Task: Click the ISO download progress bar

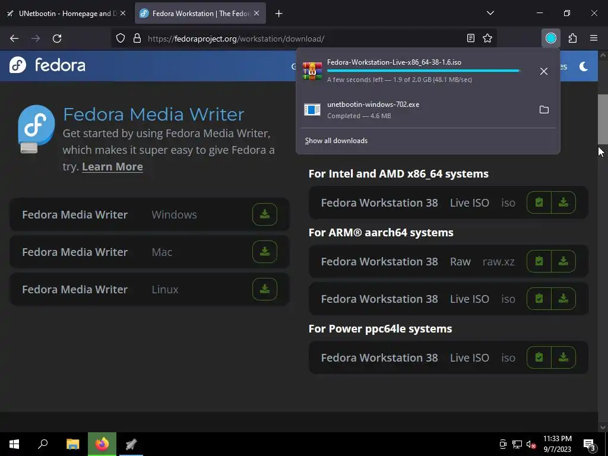Action: click(424, 71)
